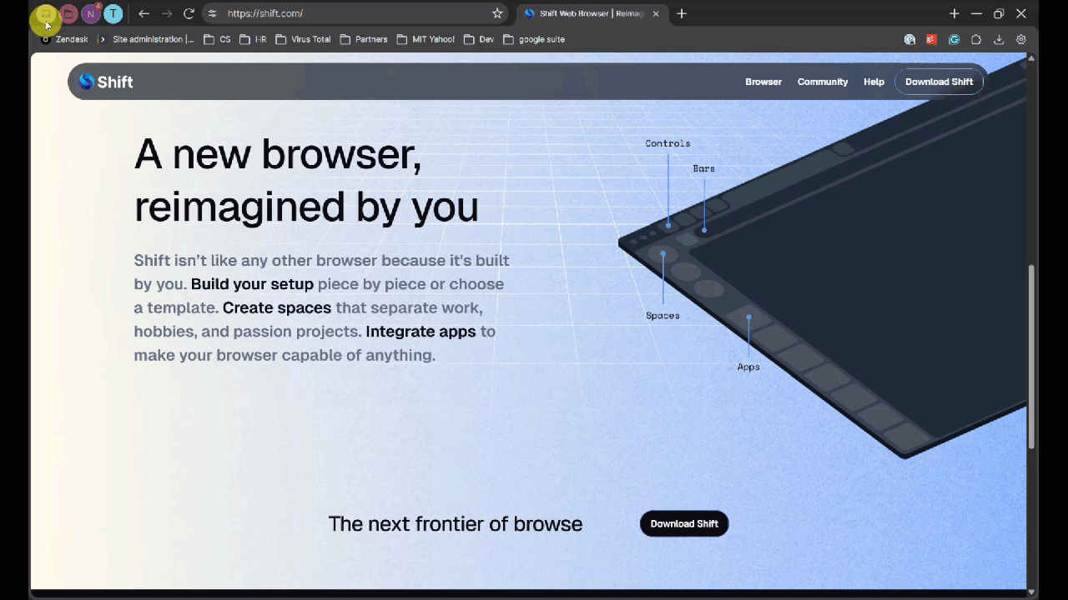The width and height of the screenshot is (1068, 600).
Task: Click the "Build your setup" text
Action: pos(252,284)
